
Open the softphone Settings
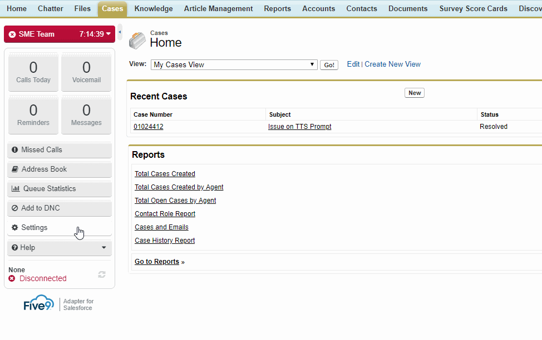(60, 228)
